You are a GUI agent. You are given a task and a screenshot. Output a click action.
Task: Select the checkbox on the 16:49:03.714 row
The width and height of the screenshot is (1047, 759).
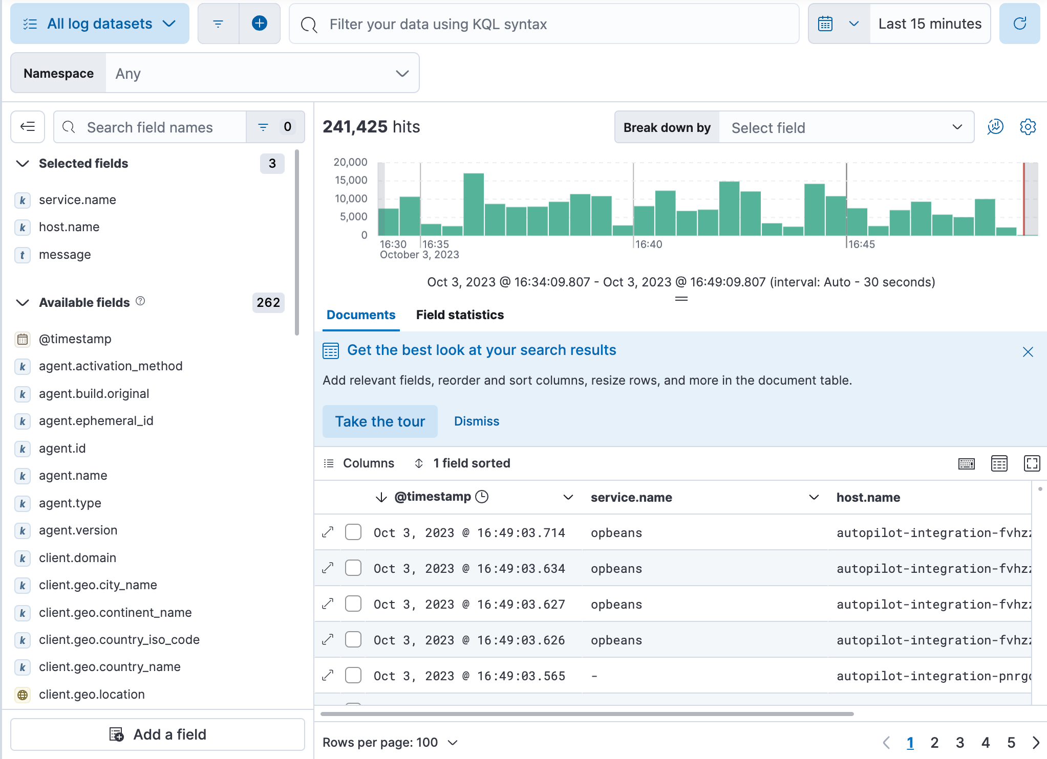(x=353, y=532)
